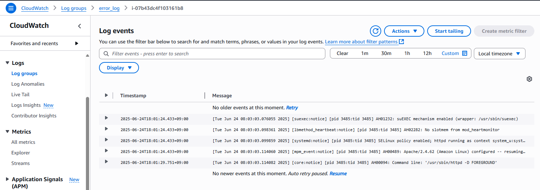Expand the suexec notice log event row
The height and width of the screenshot is (190, 540).
point(106,118)
